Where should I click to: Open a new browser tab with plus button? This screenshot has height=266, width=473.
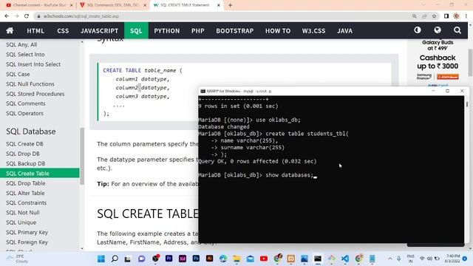(x=230, y=5)
